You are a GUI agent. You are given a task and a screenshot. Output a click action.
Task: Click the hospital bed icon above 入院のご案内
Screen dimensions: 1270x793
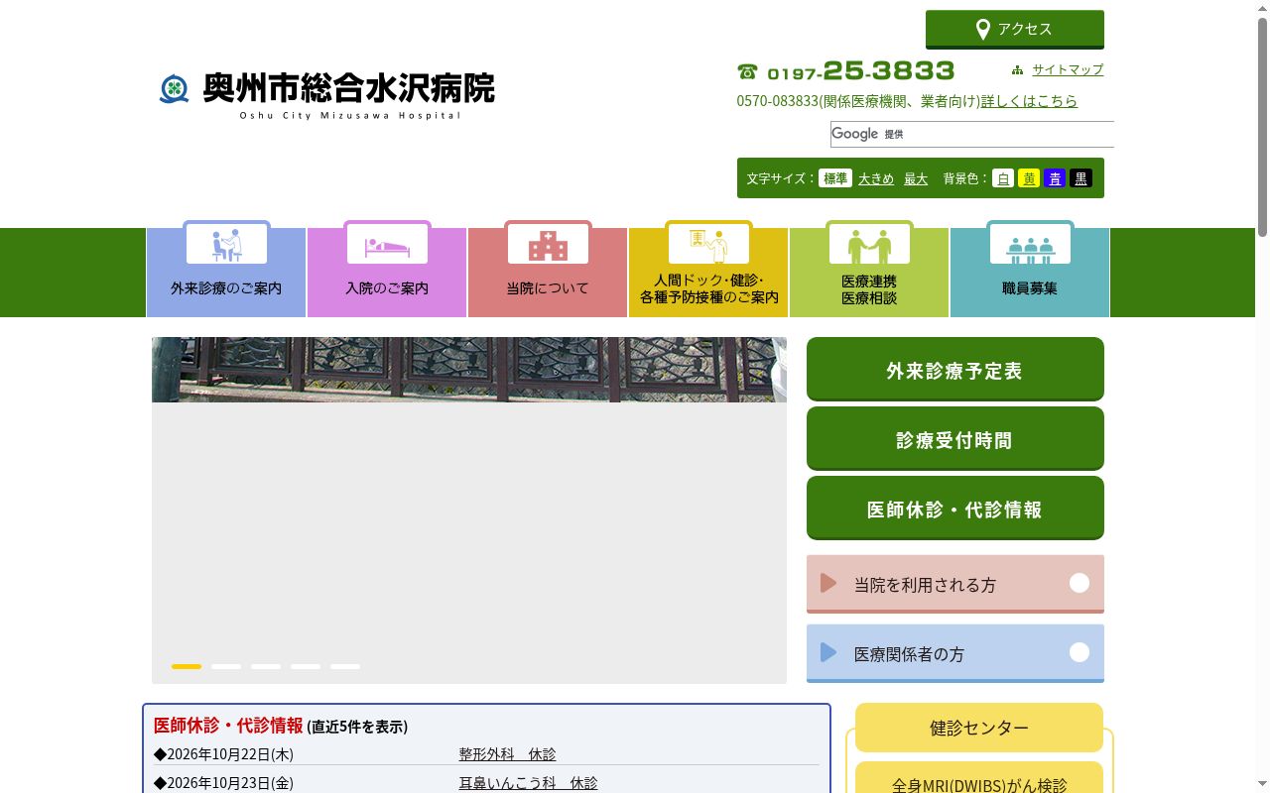click(x=387, y=246)
